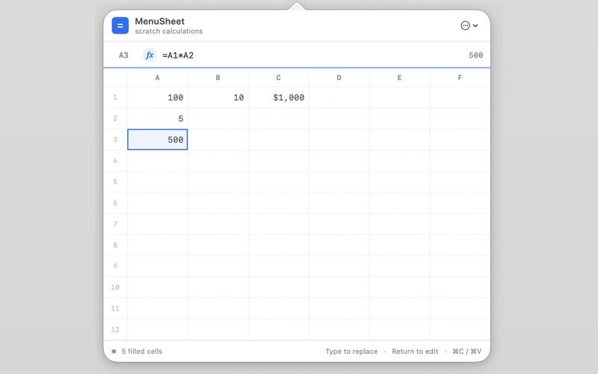Click the A3 cell reference label
The image size is (598, 374).
[x=123, y=55]
